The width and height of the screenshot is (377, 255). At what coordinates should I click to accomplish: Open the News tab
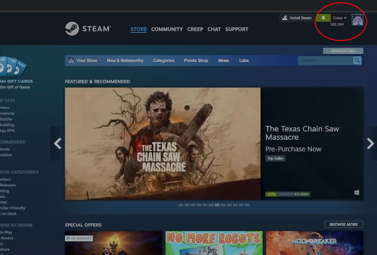[223, 61]
